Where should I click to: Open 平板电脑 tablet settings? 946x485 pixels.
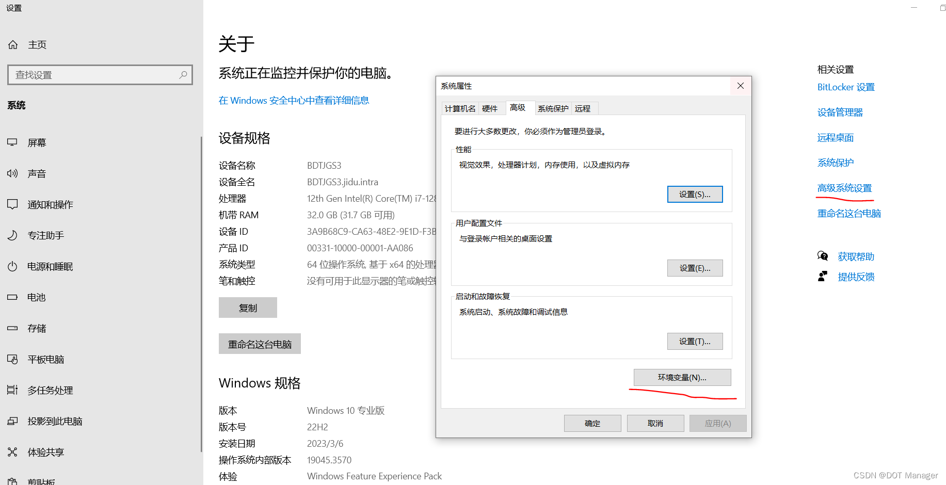45,359
